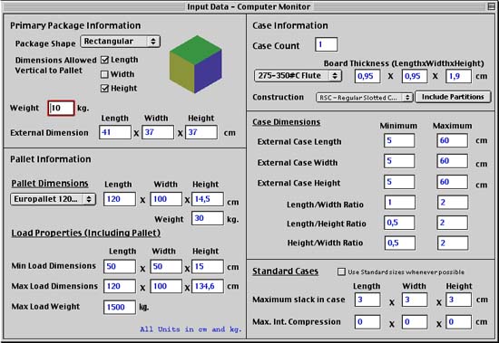Click External Dimension Length field 41
This screenshot has height=343, width=499.
tap(115, 132)
